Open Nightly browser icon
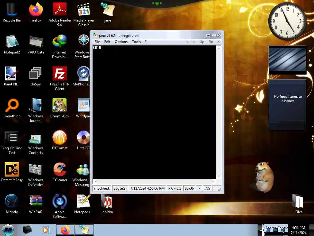The image size is (314, 236). coord(12,204)
